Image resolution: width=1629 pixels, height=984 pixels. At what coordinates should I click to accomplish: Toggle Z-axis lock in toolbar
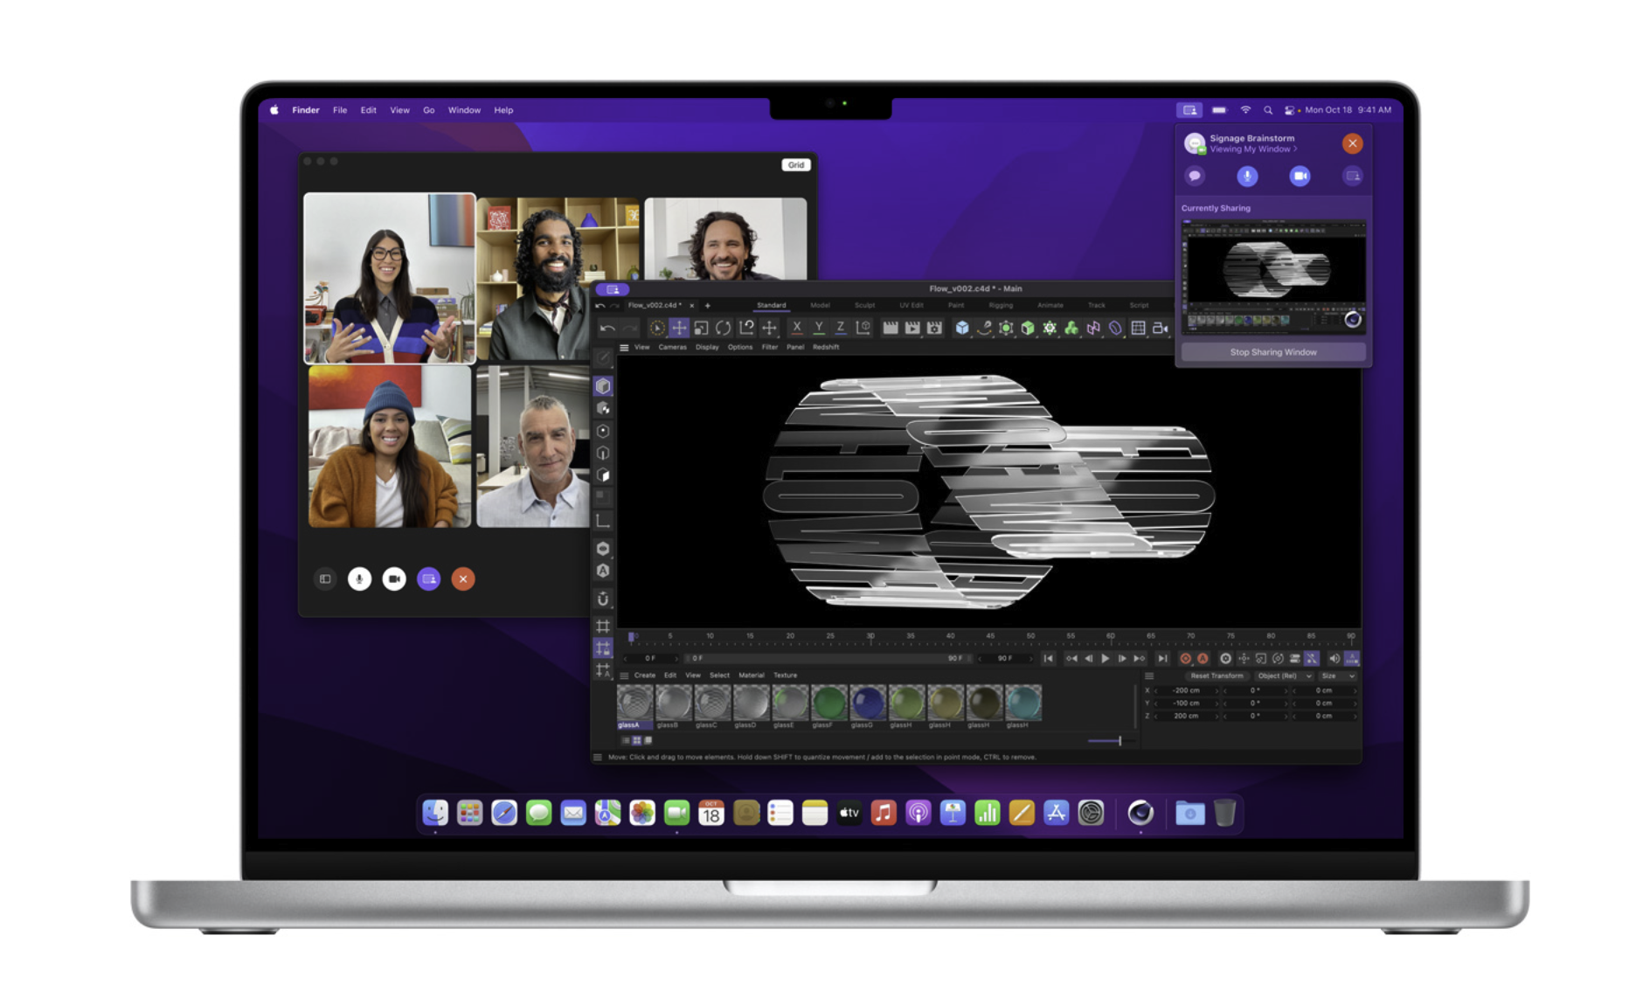tap(841, 328)
